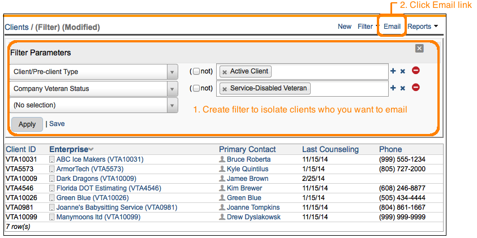Viewport: 477px width, 238px height.
Task: Click the Email link
Action: click(392, 27)
